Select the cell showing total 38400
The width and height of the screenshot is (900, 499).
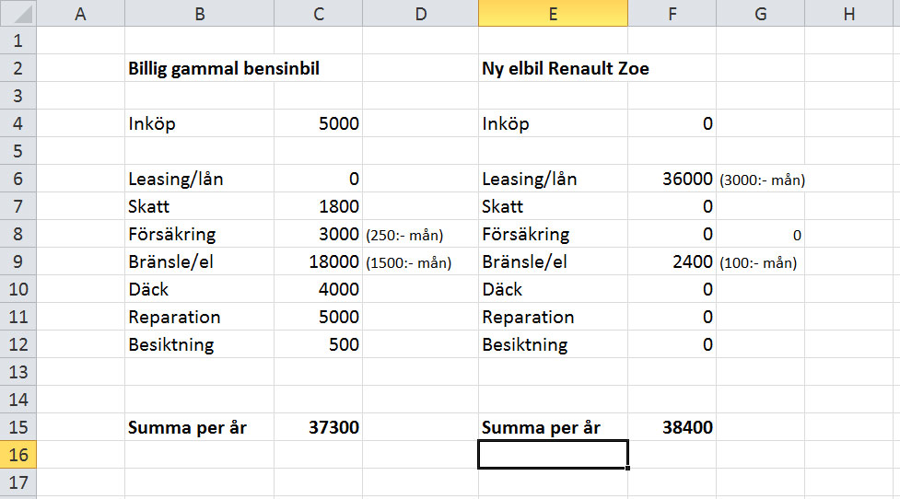point(672,427)
